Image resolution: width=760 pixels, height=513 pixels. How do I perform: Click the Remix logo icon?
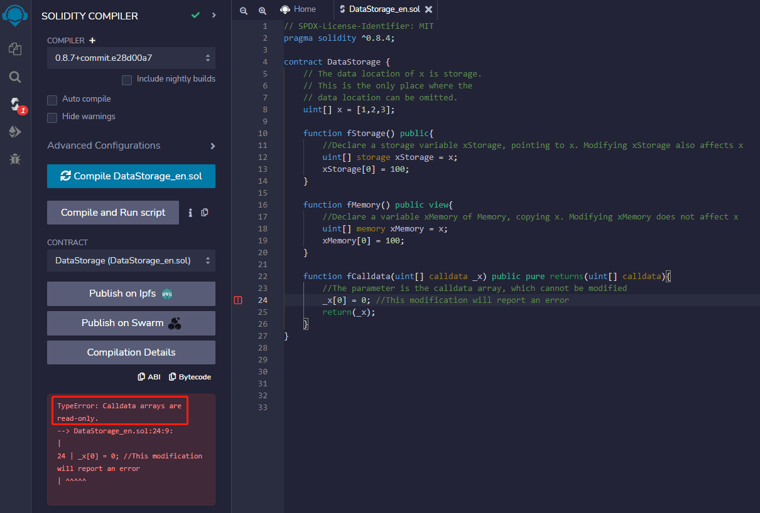[15, 16]
